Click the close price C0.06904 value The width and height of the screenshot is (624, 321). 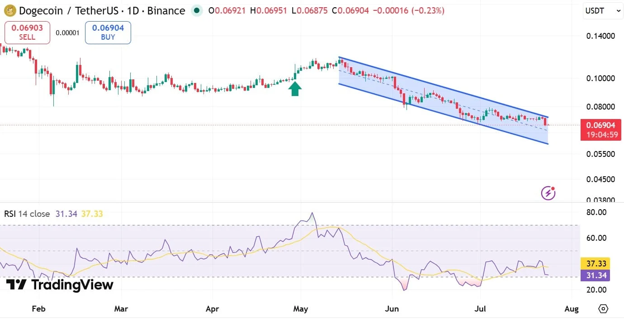[351, 10]
